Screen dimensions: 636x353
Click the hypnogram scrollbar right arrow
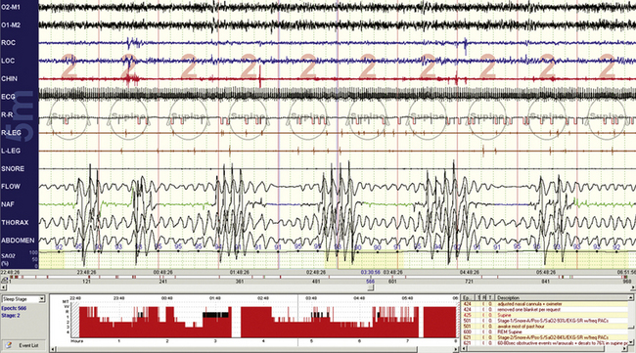click(455, 349)
